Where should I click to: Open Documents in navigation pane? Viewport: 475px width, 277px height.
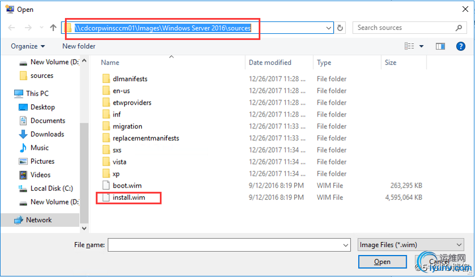click(47, 120)
